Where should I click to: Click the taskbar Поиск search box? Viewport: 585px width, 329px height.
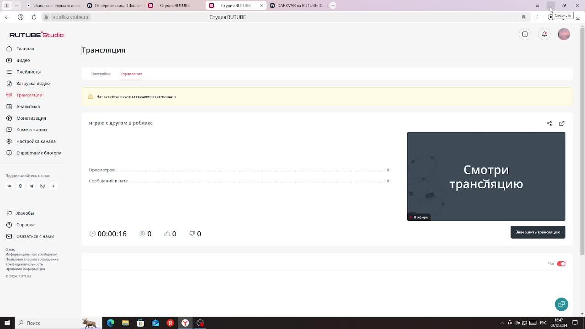coord(58,323)
